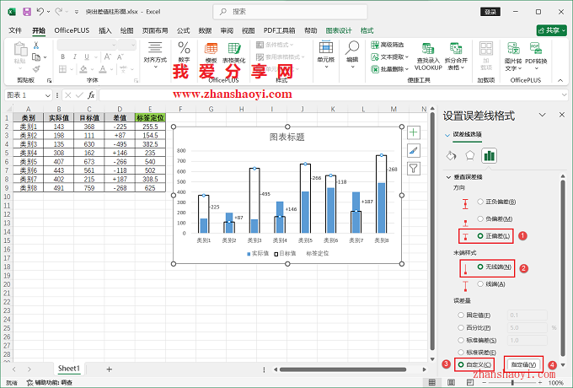The image size is (573, 388).
Task: Click the 搜索 search box
Action: coord(290,12)
